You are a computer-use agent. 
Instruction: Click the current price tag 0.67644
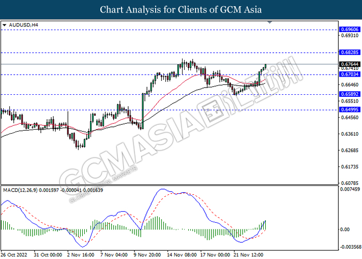(x=350, y=64)
